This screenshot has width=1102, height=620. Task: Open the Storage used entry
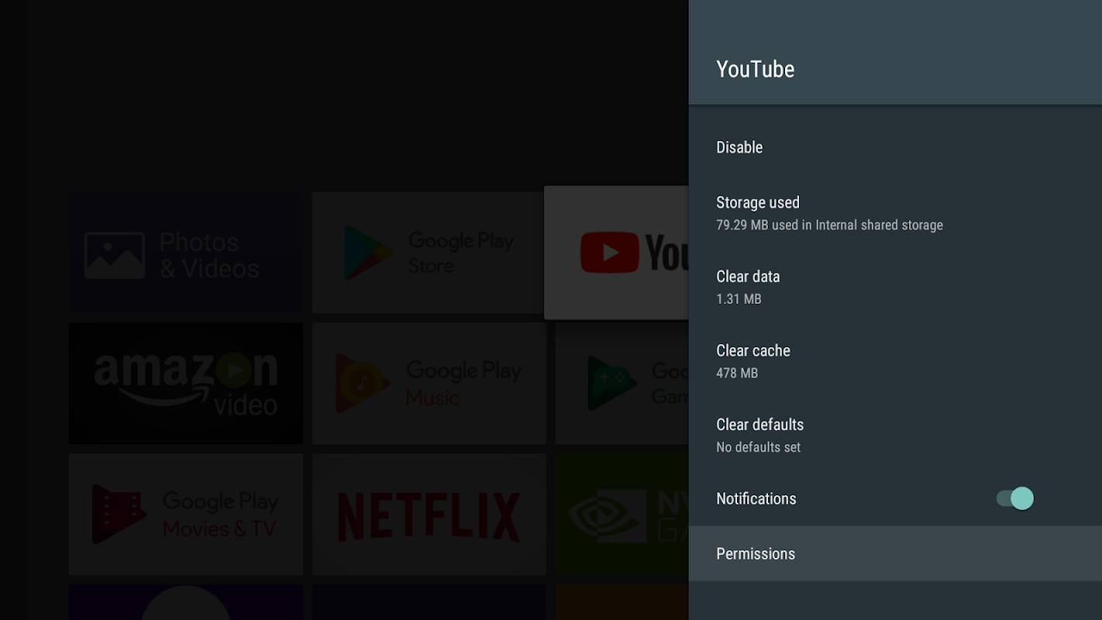895,213
